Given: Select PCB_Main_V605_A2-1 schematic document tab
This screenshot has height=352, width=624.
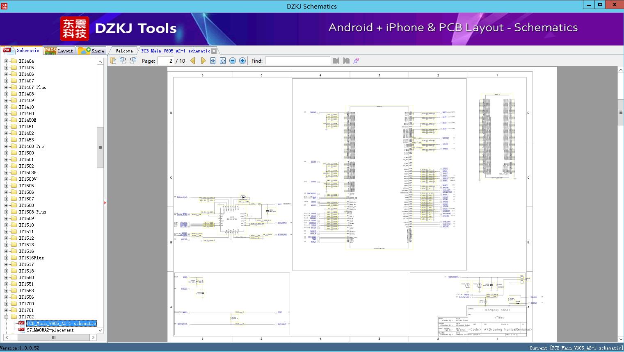Looking at the screenshot, I should tap(176, 51).
